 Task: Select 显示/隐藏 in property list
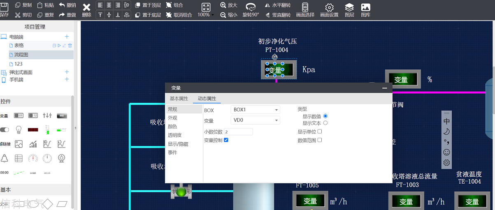178,144
